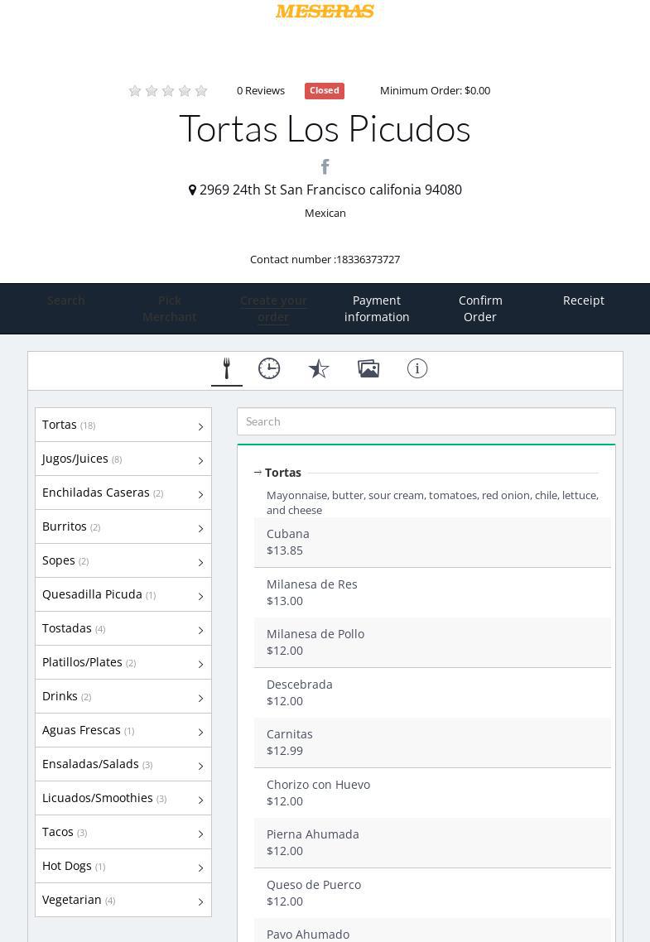Click the 0 Reviews link
The width and height of the screenshot is (650, 942).
pyautogui.click(x=260, y=91)
